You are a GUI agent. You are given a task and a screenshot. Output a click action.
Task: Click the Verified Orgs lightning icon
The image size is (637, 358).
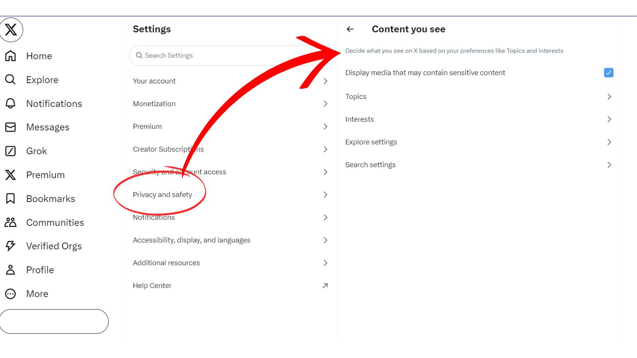(10, 246)
